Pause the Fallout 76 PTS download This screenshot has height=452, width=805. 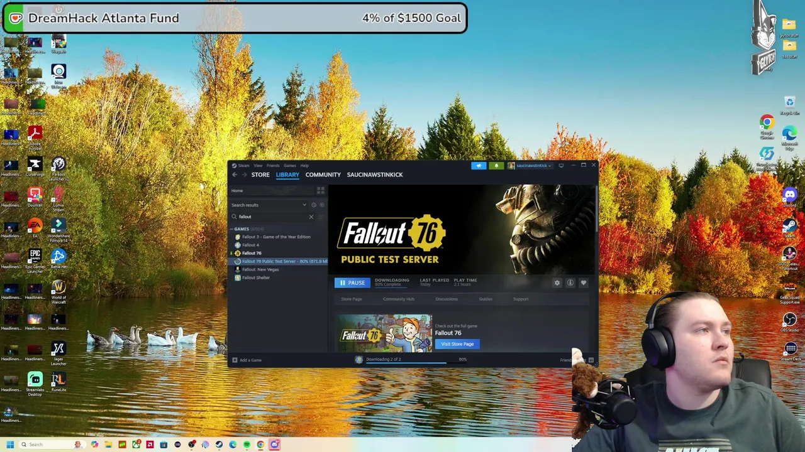point(352,283)
